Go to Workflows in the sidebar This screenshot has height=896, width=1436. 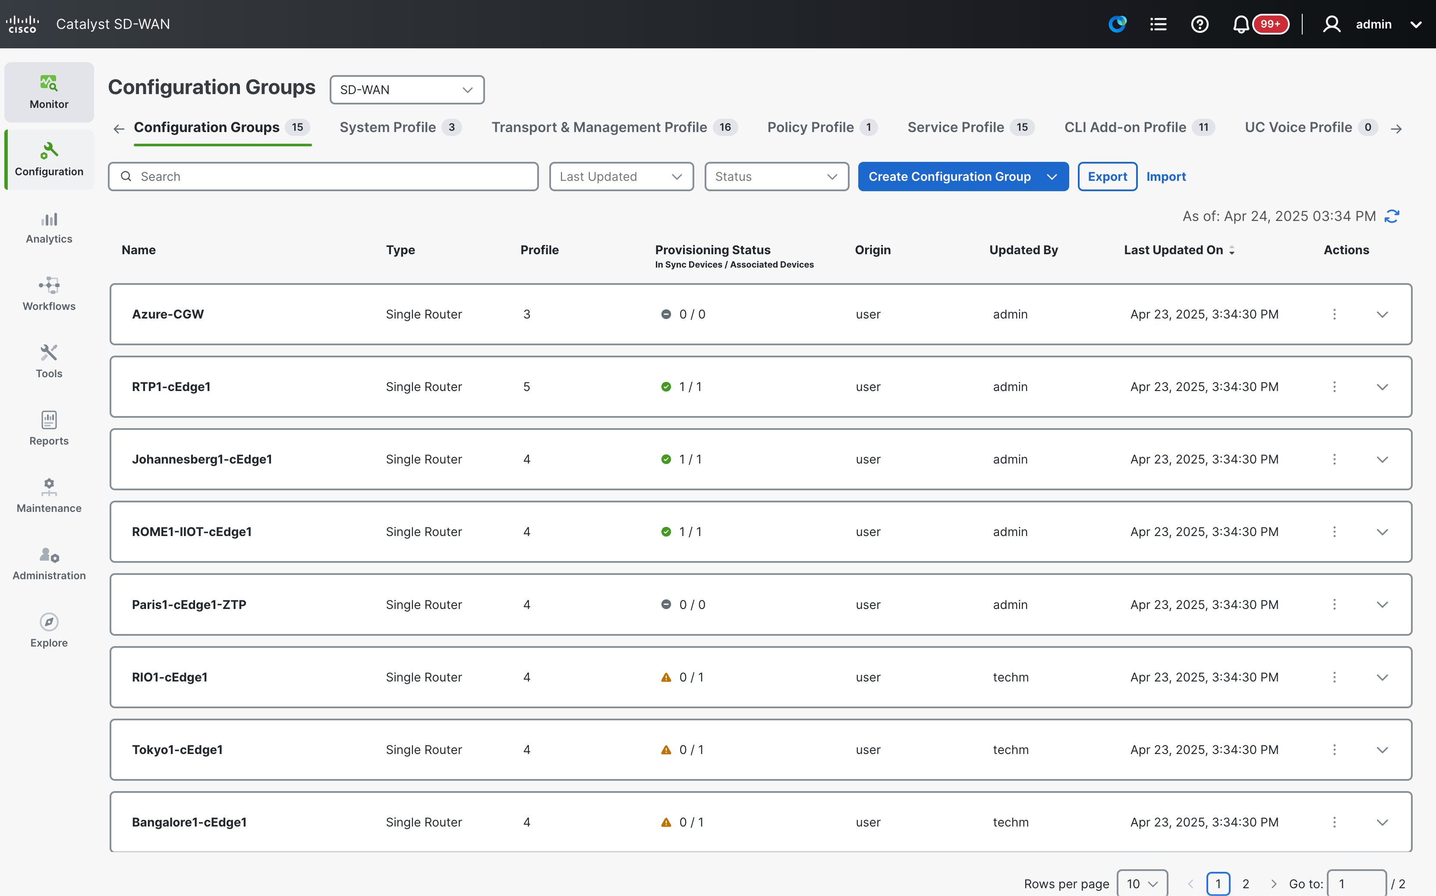pyautogui.click(x=49, y=294)
